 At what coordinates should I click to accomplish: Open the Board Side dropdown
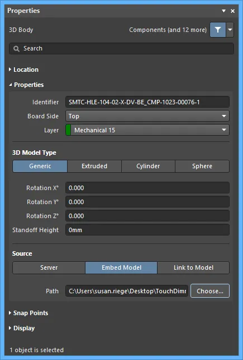pyautogui.click(x=147, y=116)
